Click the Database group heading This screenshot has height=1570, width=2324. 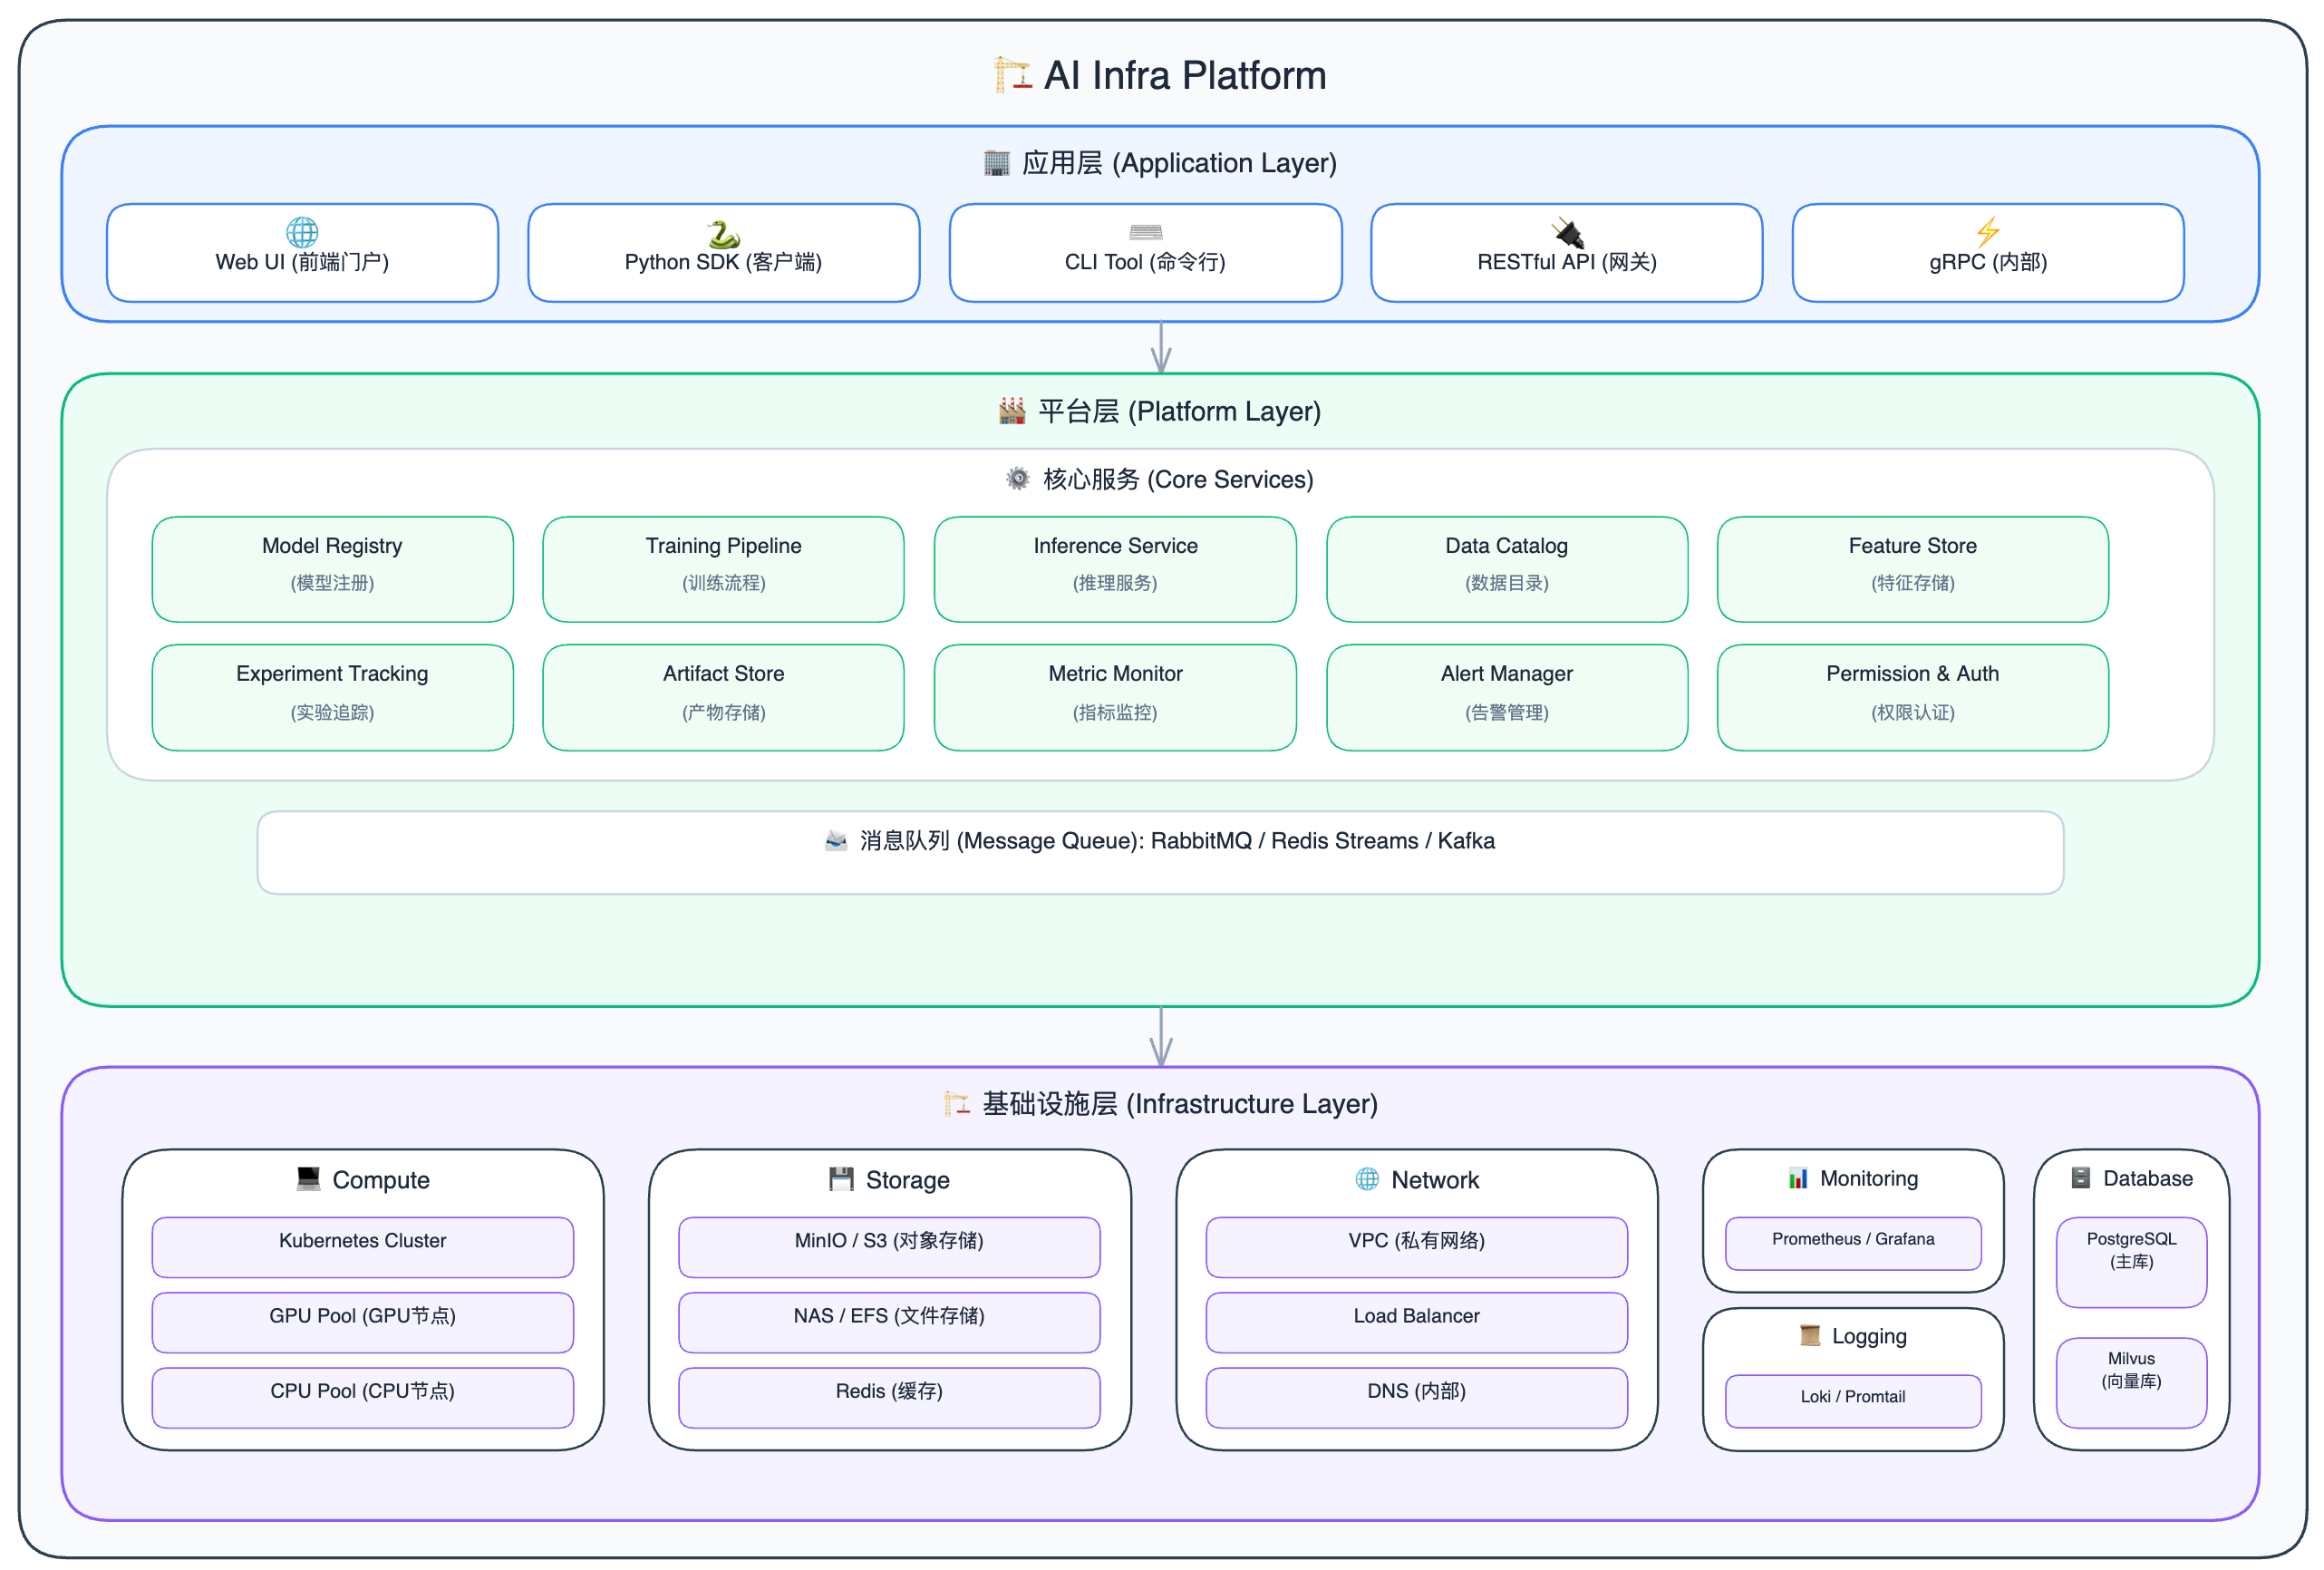pyautogui.click(x=2148, y=1178)
